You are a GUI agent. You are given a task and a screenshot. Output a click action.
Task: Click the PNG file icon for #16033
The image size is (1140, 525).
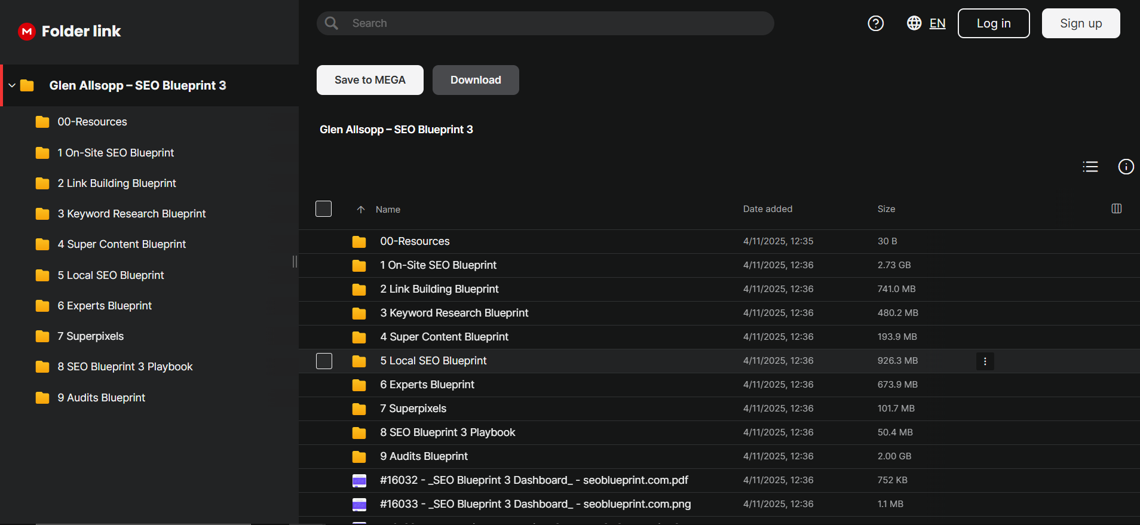359,505
